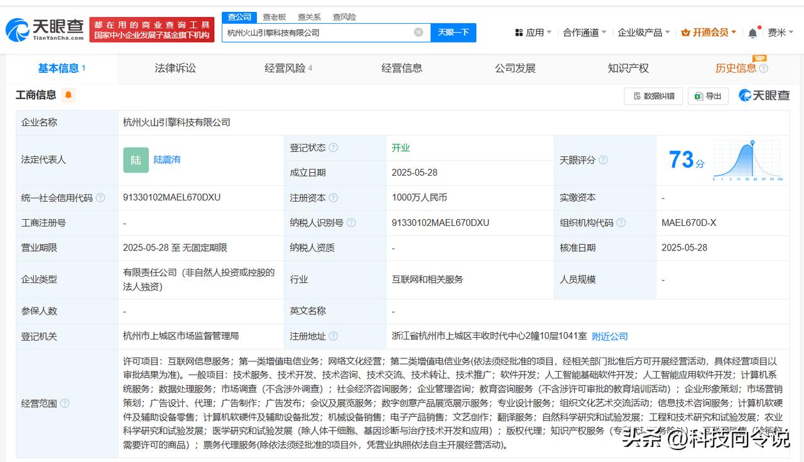Switch to the 经营风险 tab
Screen dimensions: 804x462
[x=288, y=68]
